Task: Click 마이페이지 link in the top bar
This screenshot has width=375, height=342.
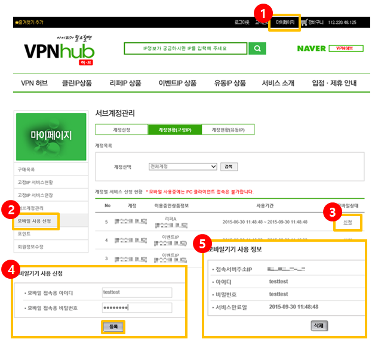Action: pos(285,22)
